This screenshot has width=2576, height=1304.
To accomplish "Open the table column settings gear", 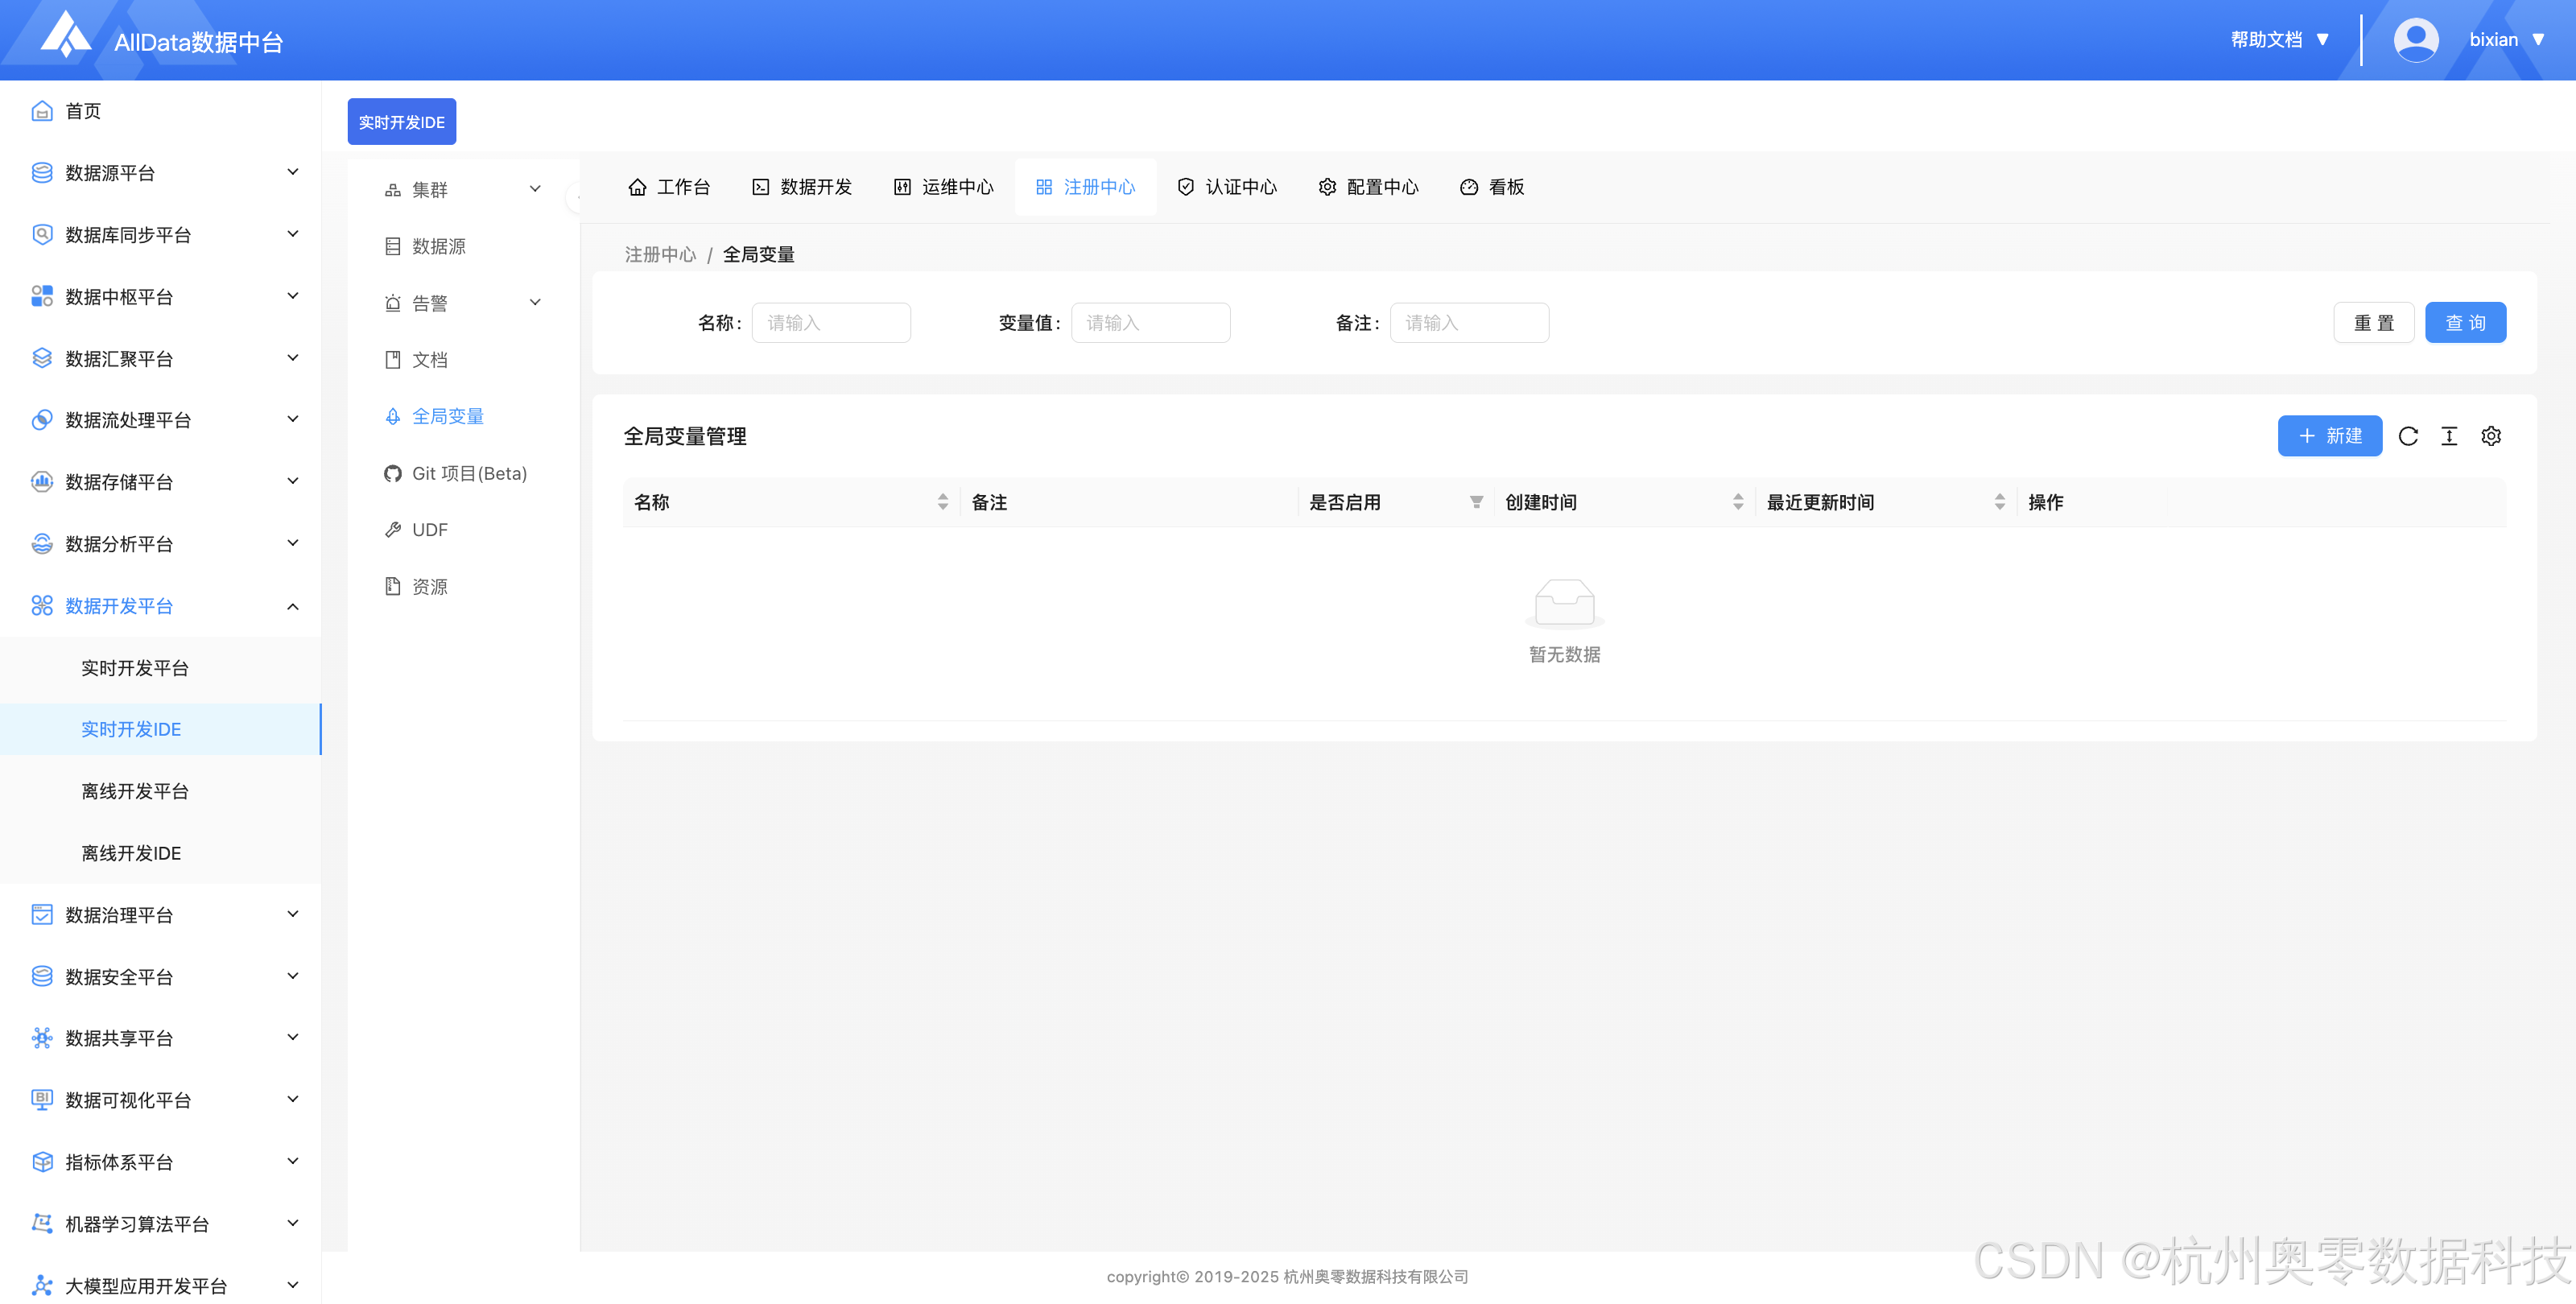I will pos(2491,436).
